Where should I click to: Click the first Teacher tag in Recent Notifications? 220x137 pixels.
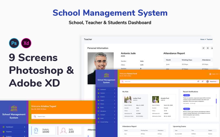click(186, 95)
